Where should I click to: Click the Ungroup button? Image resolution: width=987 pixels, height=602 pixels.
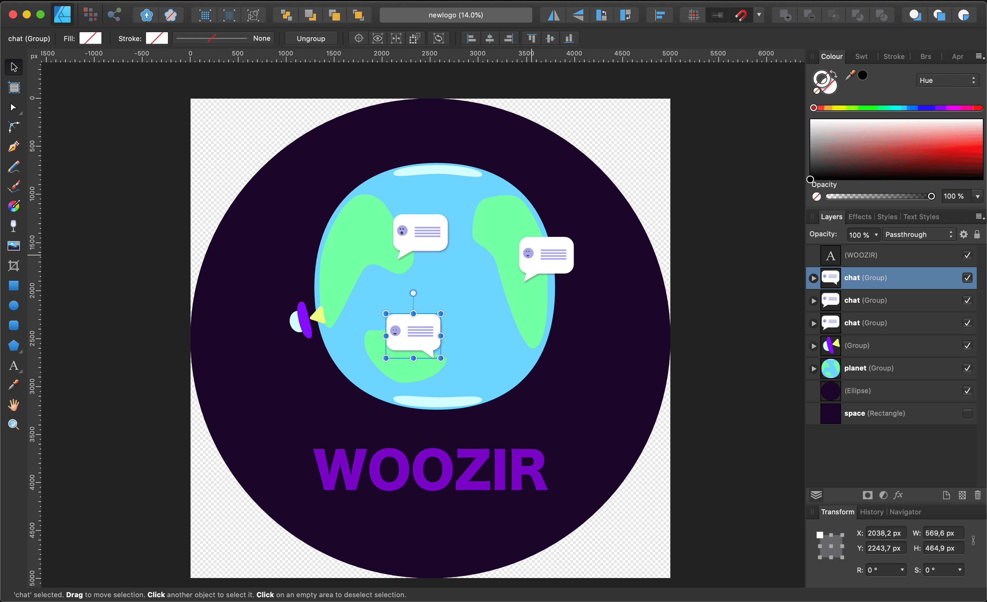click(311, 38)
